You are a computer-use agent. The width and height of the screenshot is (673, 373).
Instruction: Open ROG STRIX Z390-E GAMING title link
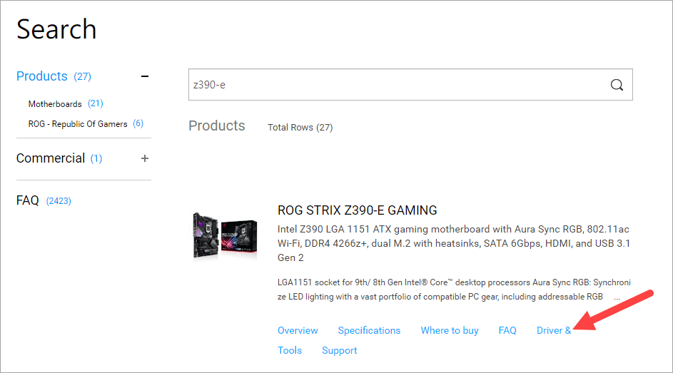[x=357, y=210]
